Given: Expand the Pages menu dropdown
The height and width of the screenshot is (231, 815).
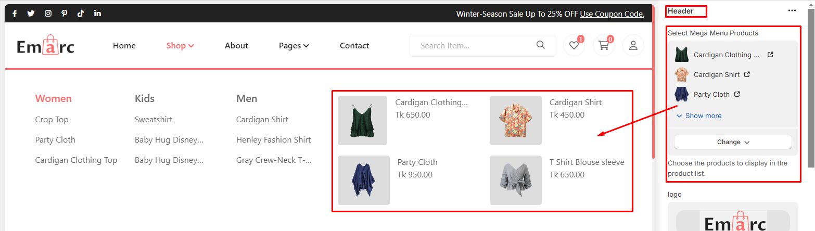Looking at the screenshot, I should (294, 46).
